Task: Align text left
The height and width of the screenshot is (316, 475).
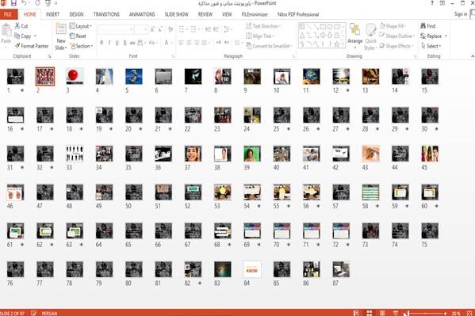Action: [x=181, y=43]
